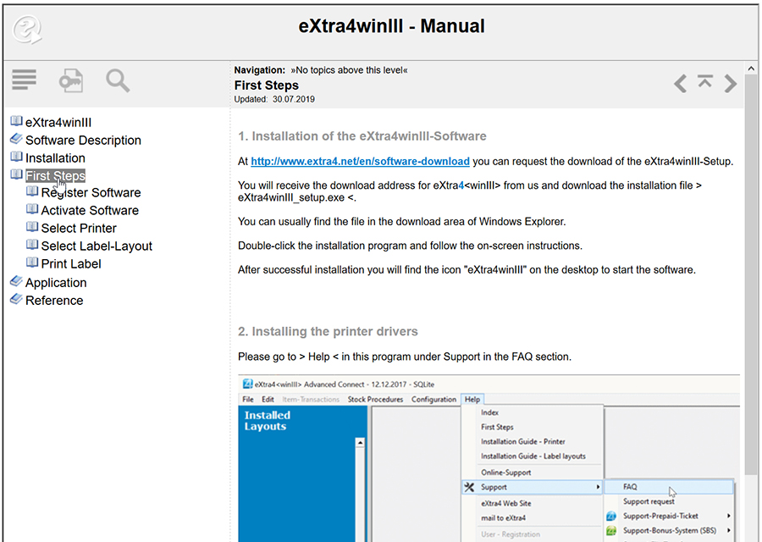The width and height of the screenshot is (762, 542).
Task: Go to the previous topic arrow
Action: (680, 83)
